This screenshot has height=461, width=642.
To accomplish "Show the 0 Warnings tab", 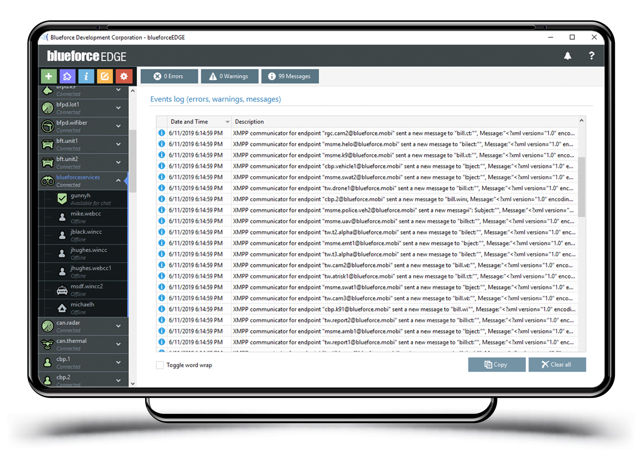I will tap(230, 76).
